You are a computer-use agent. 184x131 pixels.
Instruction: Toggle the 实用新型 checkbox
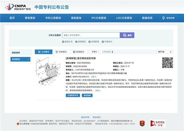(90, 42)
